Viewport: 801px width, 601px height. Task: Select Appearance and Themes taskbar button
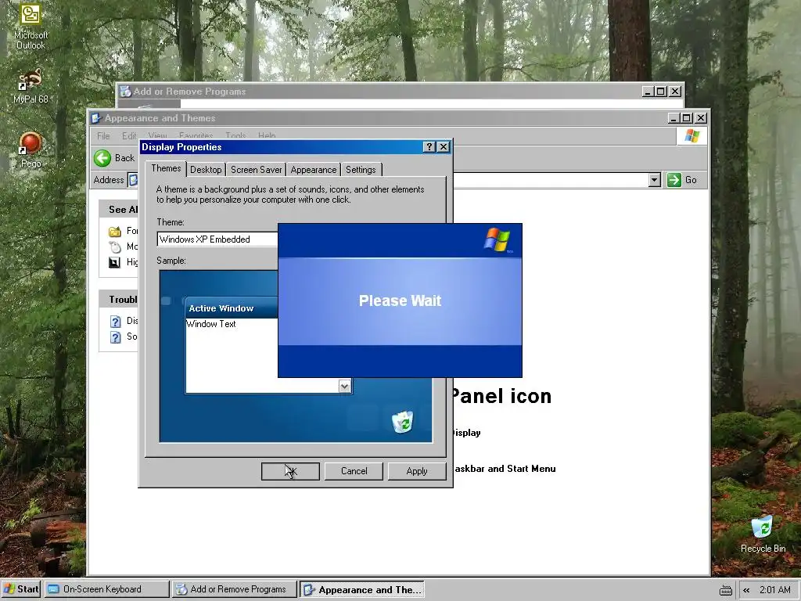(362, 590)
